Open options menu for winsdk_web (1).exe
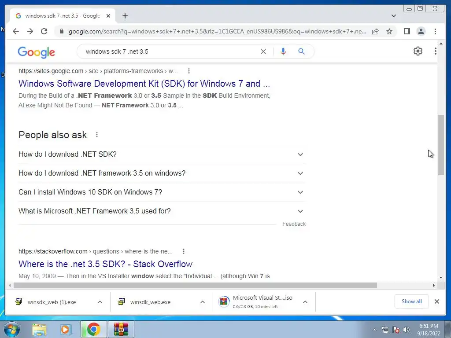Screen dimensions: 451x338 tap(100, 302)
